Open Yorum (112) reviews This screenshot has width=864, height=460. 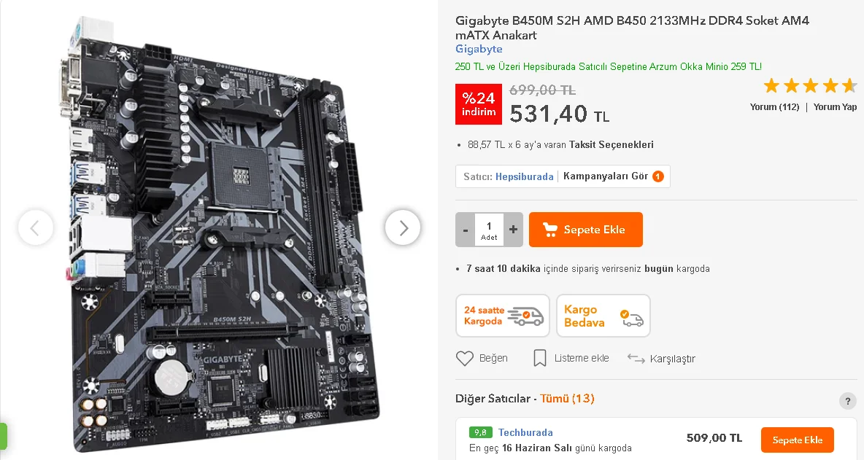click(774, 106)
